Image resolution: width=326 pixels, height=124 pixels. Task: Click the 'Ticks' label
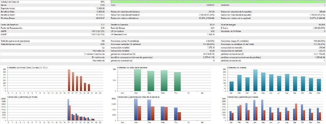coord(113,5)
